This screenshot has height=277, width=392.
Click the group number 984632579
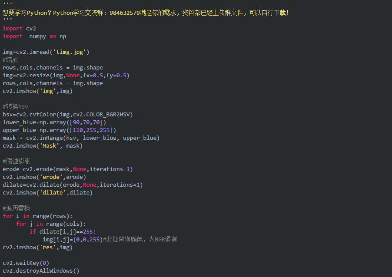pyautogui.click(x=124, y=13)
